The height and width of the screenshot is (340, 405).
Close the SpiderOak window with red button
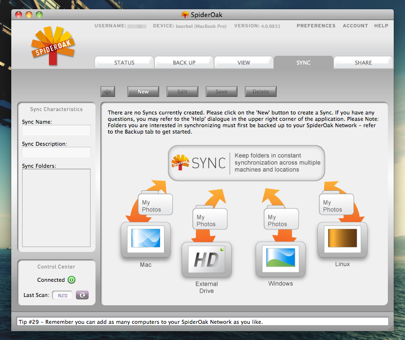pyautogui.click(x=19, y=15)
